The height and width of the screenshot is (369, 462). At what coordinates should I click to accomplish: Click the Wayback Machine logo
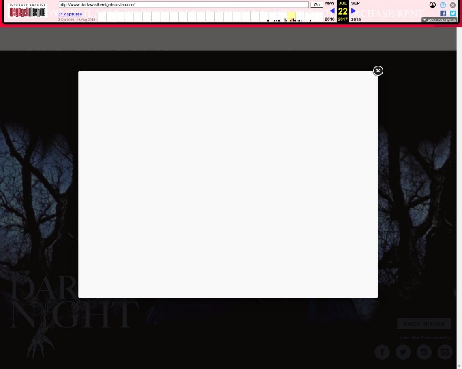[28, 11]
